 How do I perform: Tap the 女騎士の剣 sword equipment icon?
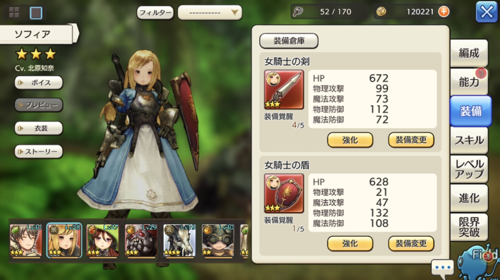284,89
